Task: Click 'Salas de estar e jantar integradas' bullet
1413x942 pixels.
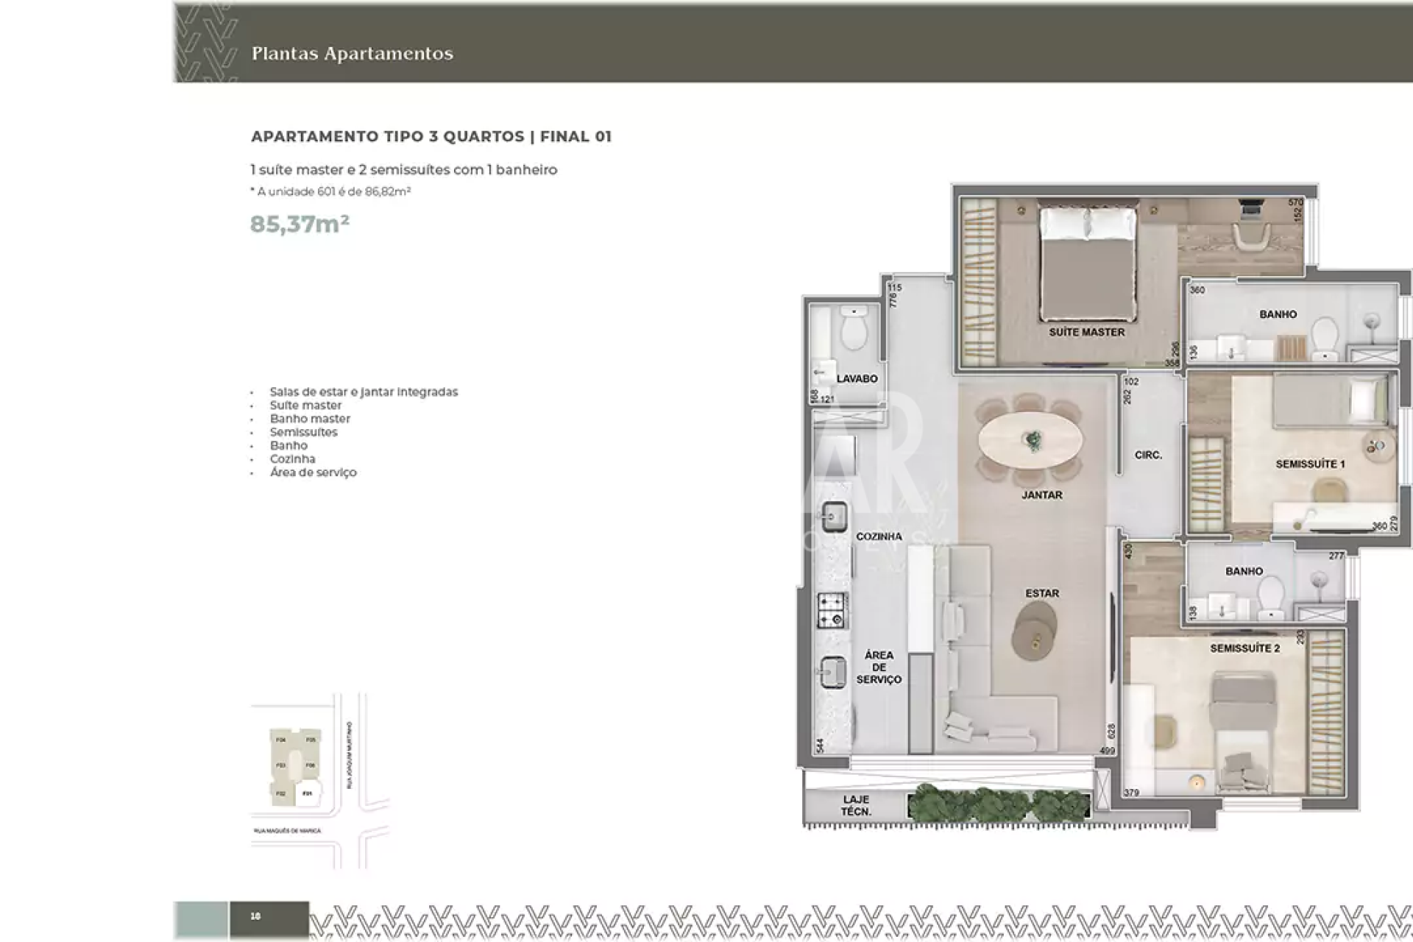Action: click(x=364, y=392)
